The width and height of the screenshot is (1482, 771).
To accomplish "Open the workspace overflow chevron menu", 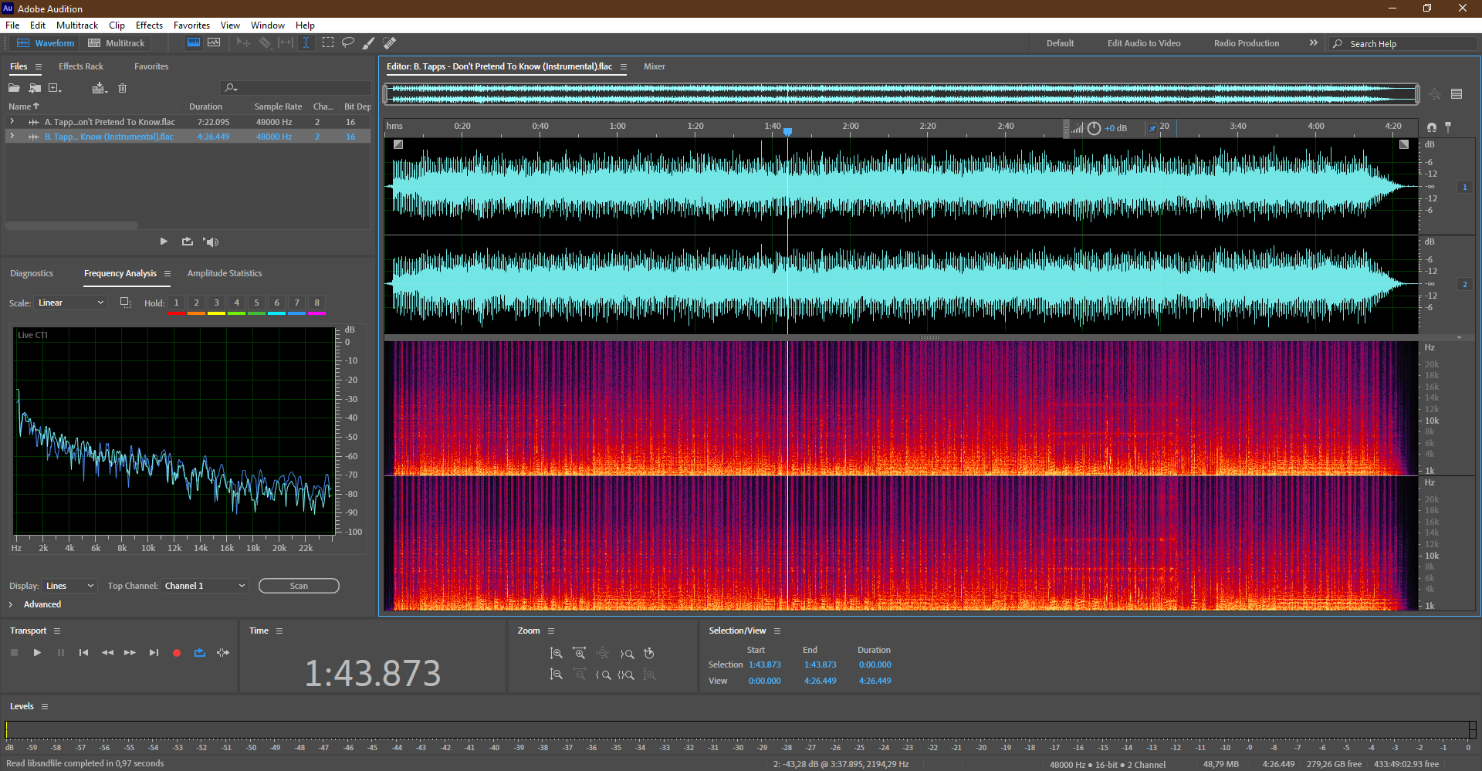I will pos(1313,43).
